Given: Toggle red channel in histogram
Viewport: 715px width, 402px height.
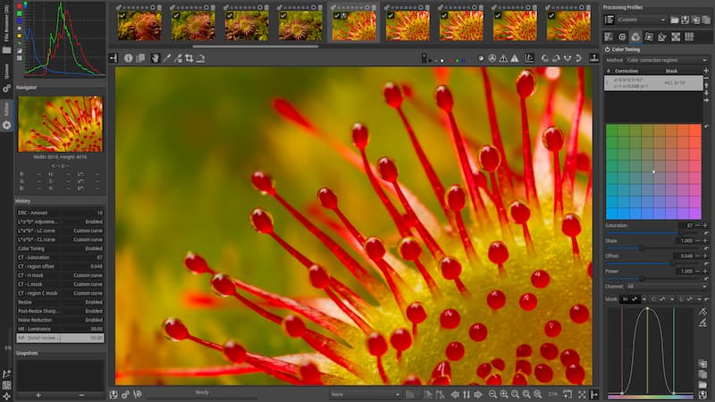Looking at the screenshot, I should pos(20,7).
